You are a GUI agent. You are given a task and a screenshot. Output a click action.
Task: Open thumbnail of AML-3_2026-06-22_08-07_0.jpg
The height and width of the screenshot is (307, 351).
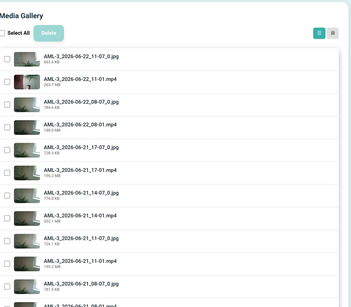27,105
